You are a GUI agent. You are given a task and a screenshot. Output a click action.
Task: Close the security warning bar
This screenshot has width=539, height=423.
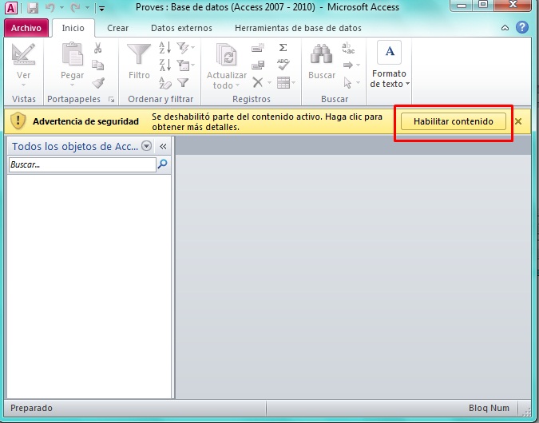pyautogui.click(x=518, y=121)
